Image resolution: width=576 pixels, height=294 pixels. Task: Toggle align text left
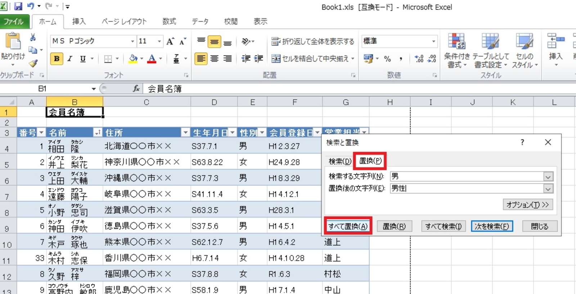click(201, 59)
